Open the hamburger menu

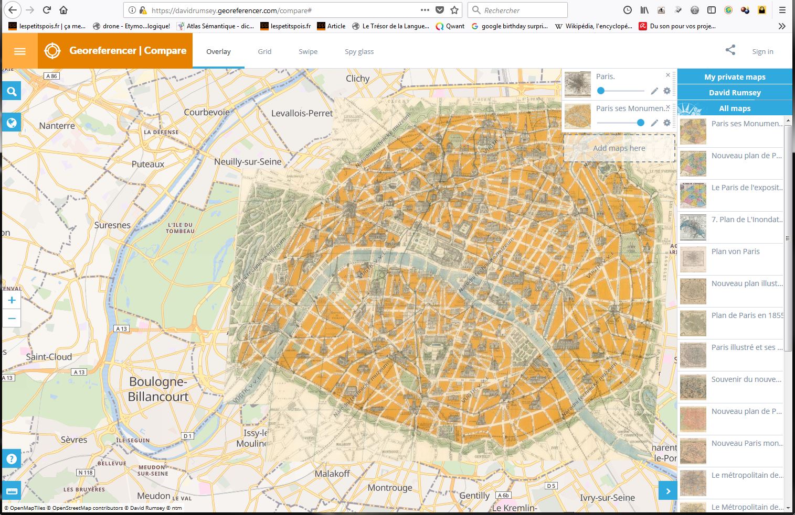20,51
